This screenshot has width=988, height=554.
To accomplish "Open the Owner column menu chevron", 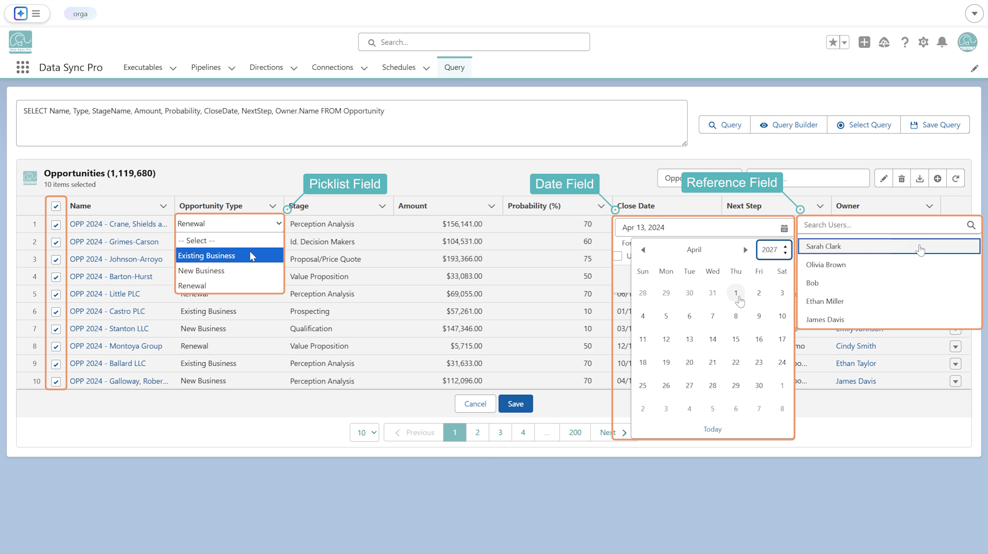I will point(929,206).
